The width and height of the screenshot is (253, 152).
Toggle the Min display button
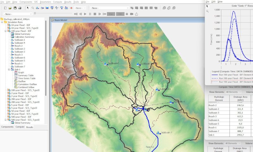[x=120, y=14]
